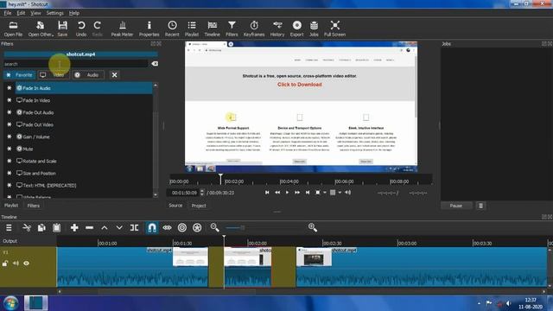The height and width of the screenshot is (311, 553).
Task: Toggle lock on track V1
Action: click(x=5, y=263)
